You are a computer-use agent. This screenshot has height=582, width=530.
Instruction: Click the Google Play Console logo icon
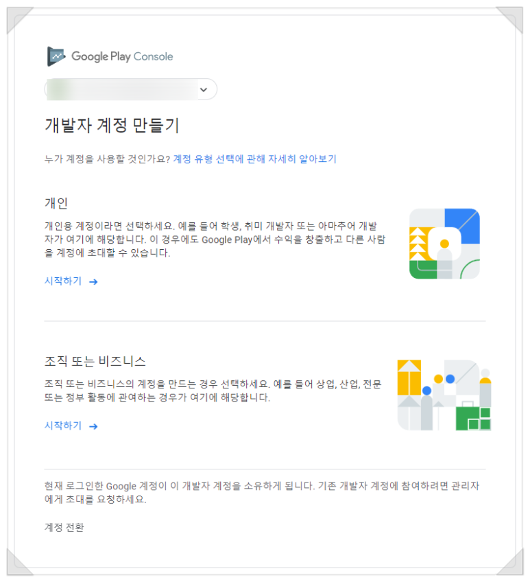(x=56, y=56)
